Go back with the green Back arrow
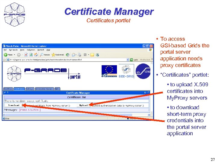 point(5,55)
